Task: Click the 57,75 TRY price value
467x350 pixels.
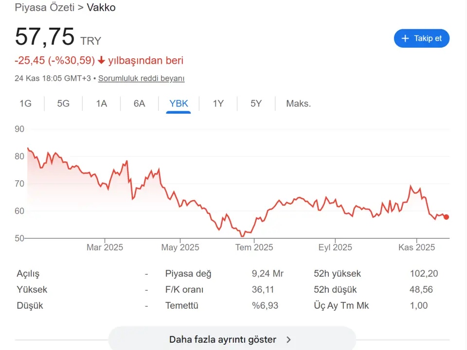Action: click(x=45, y=37)
